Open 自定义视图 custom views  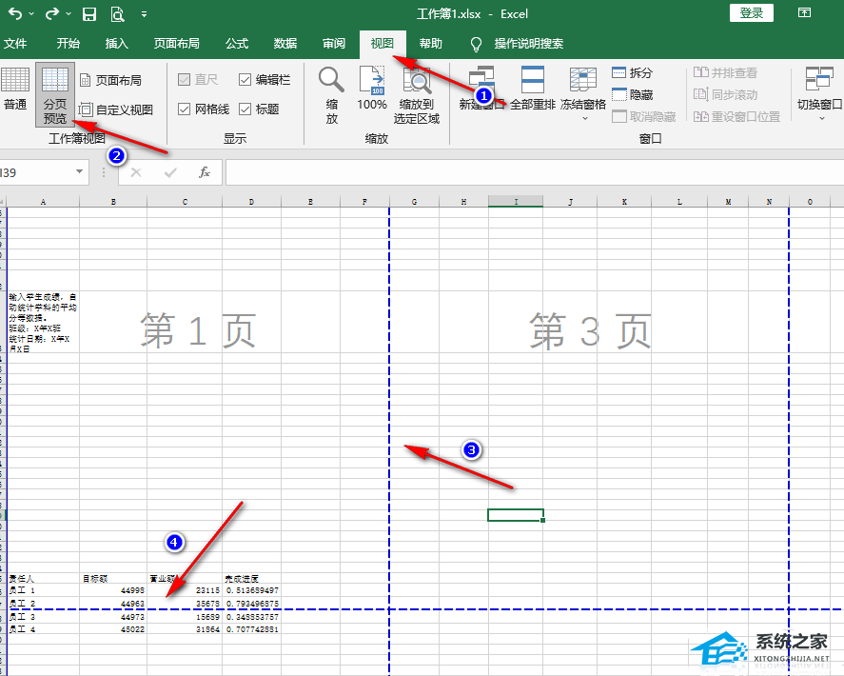click(116, 109)
